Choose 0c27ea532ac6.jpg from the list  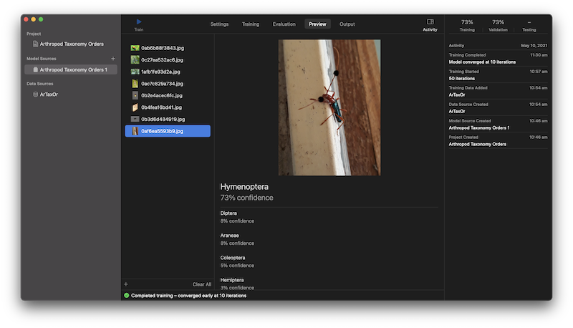pyautogui.click(x=162, y=59)
